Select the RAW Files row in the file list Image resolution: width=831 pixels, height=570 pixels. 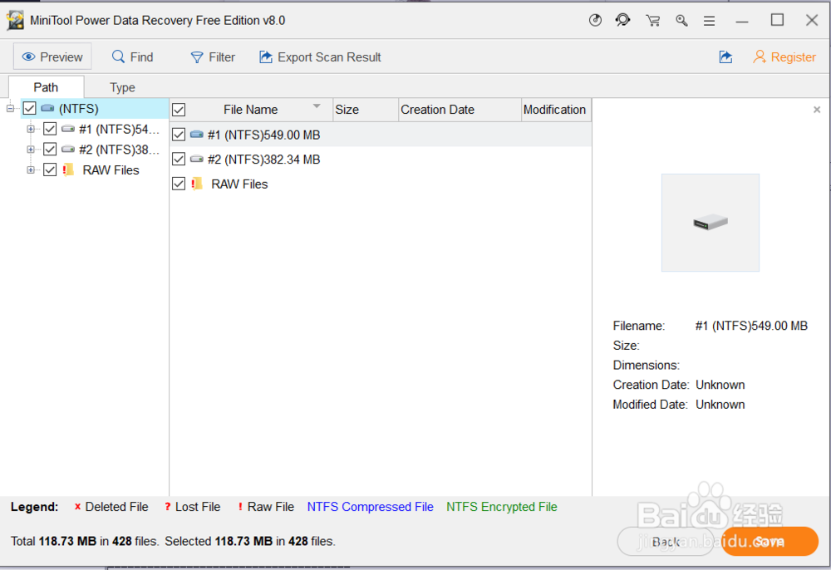(381, 184)
